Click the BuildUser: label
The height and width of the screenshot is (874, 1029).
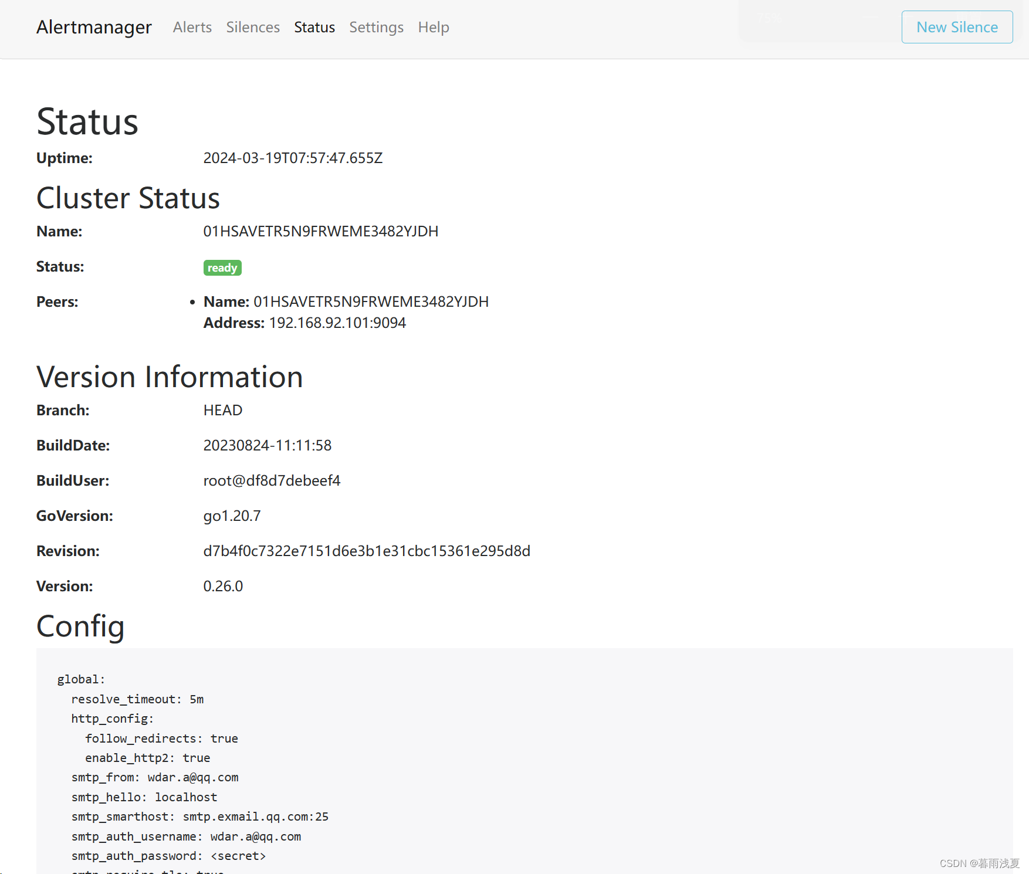pos(73,480)
